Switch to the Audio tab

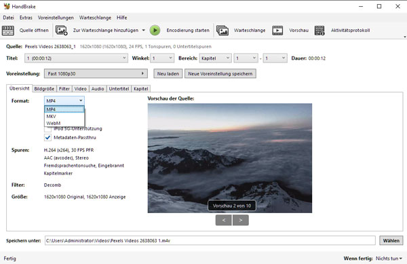coord(98,89)
